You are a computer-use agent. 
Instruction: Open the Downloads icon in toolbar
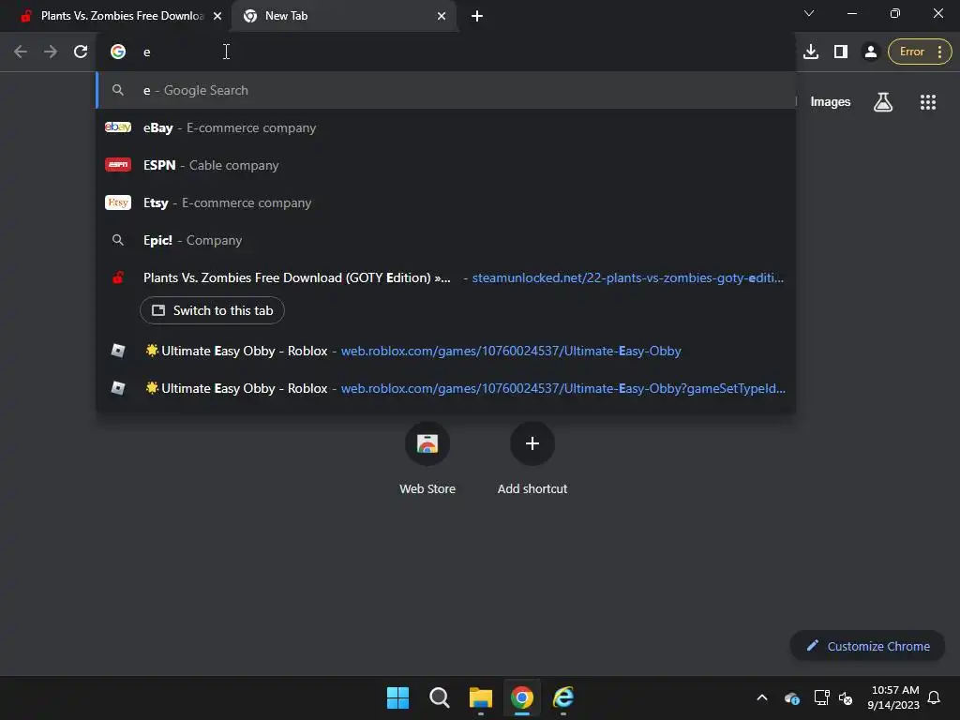pyautogui.click(x=811, y=52)
